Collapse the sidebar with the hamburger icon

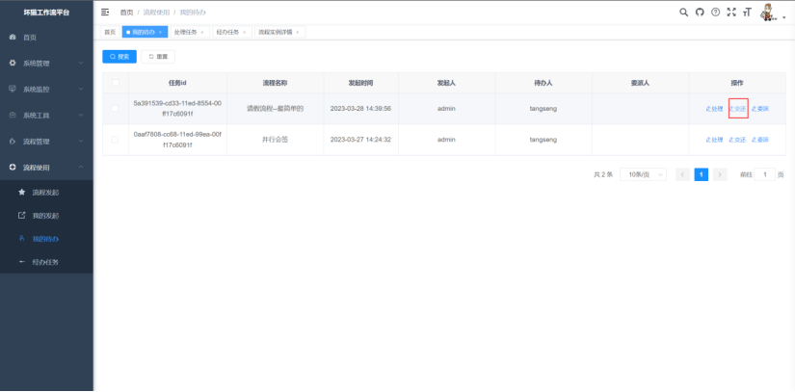105,12
